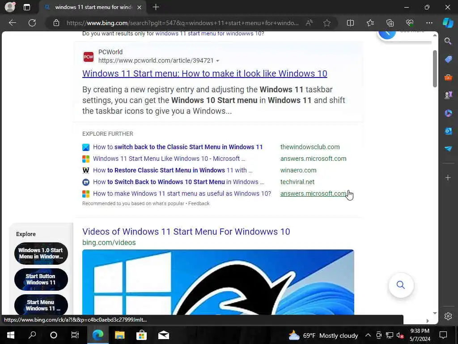Add a sidebar app with plus icon
This screenshot has width=458, height=344.
pos(448,177)
